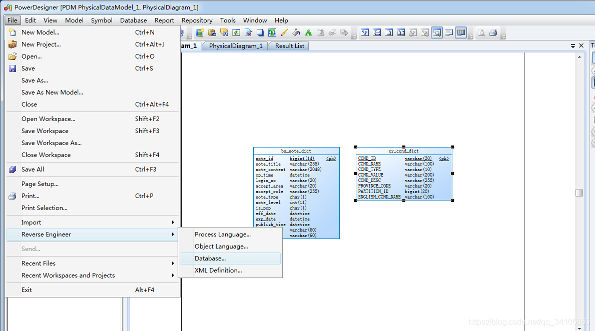Click the right arrow toolbar icon
Image resolution: width=595 pixels, height=331 pixels.
(x=344, y=32)
